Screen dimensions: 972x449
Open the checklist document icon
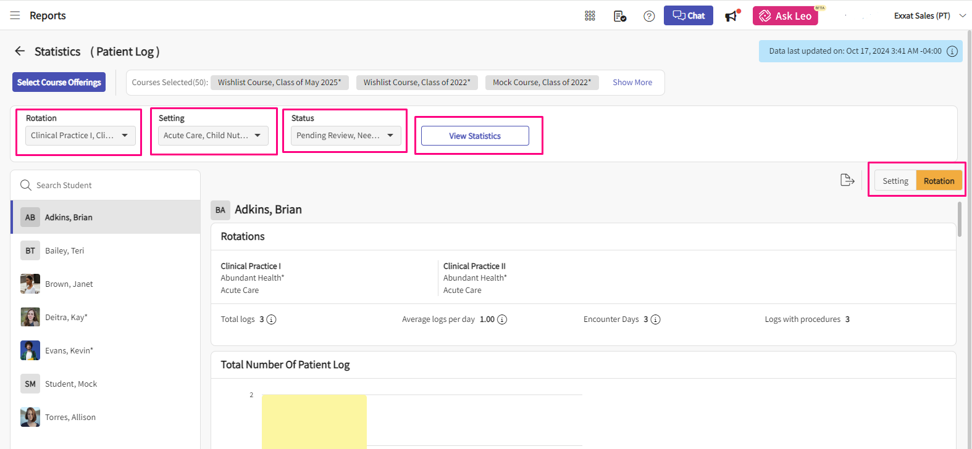tap(620, 16)
